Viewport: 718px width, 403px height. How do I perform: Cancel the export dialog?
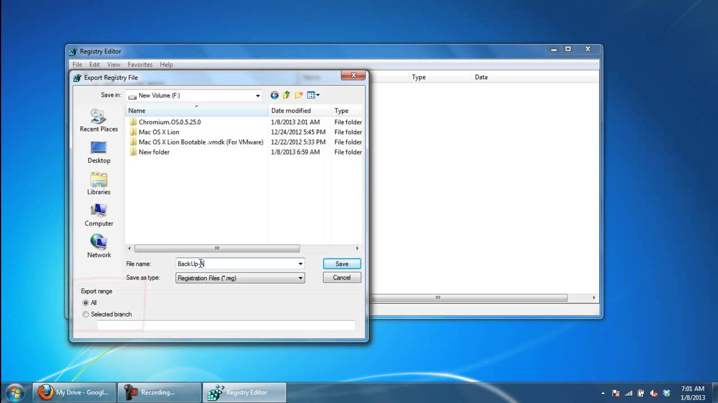[342, 278]
